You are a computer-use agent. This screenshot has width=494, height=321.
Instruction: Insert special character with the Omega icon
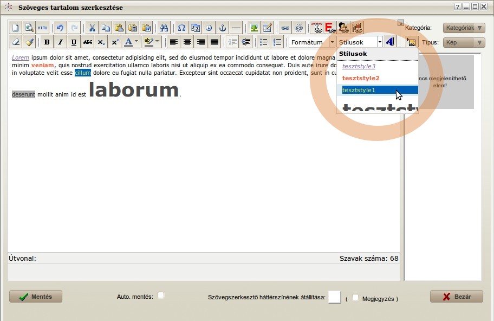point(182,28)
